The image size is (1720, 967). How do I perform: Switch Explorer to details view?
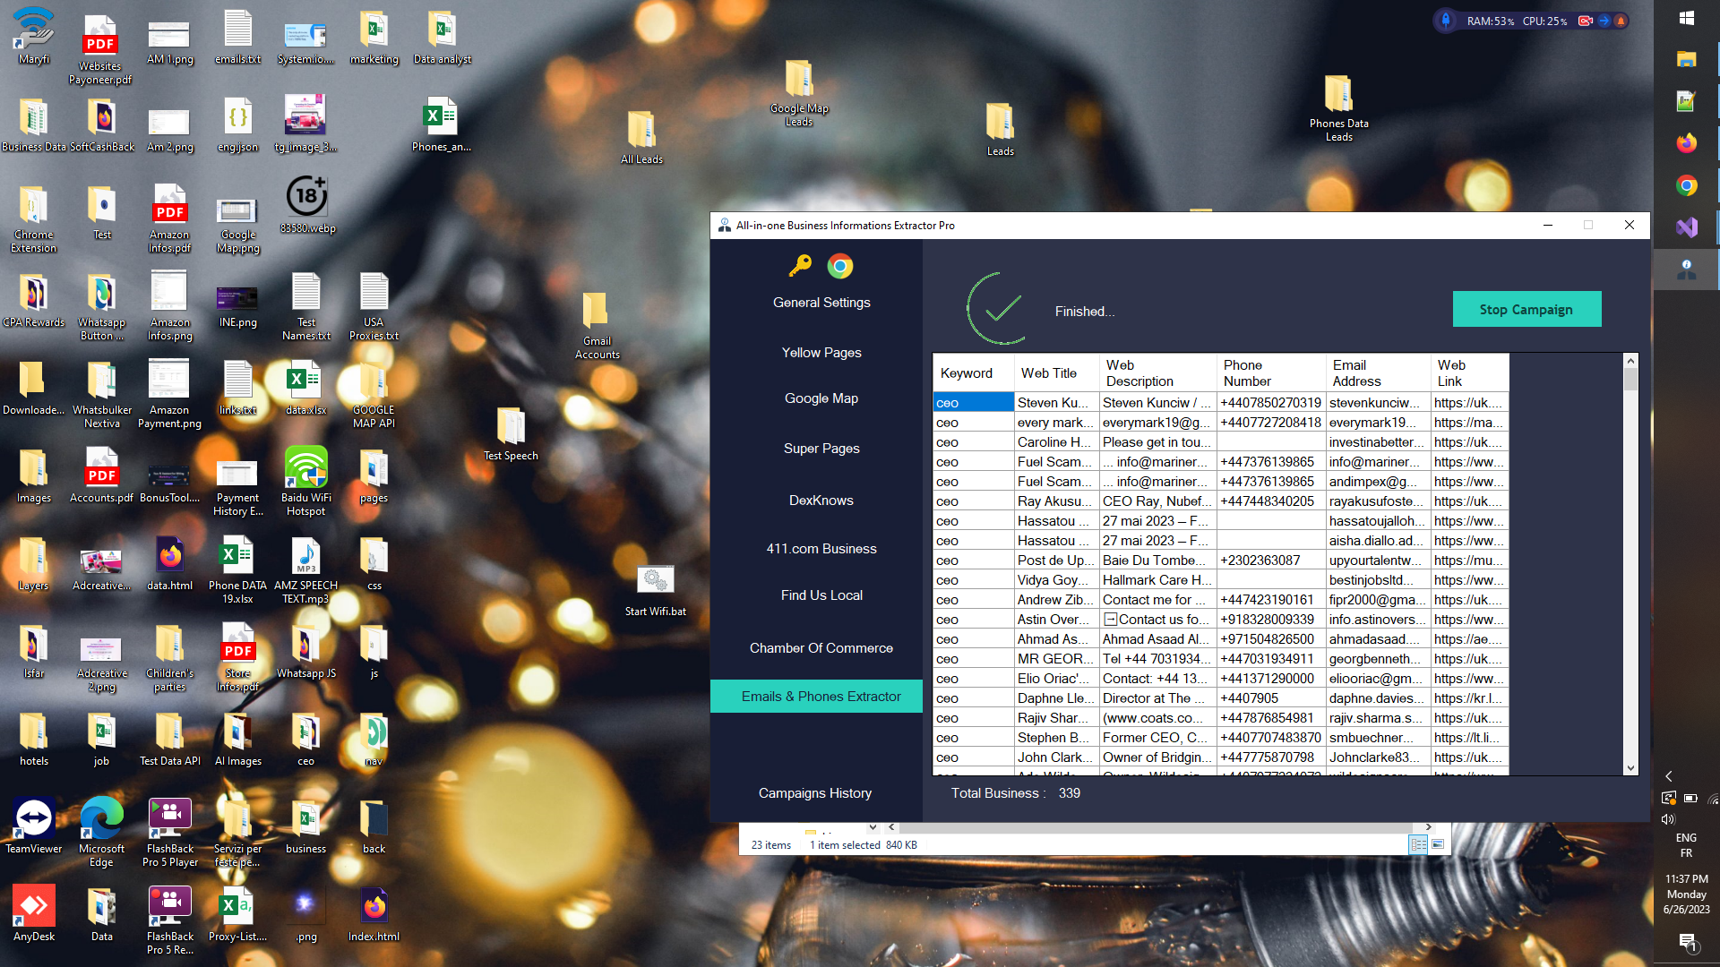coord(1418,844)
